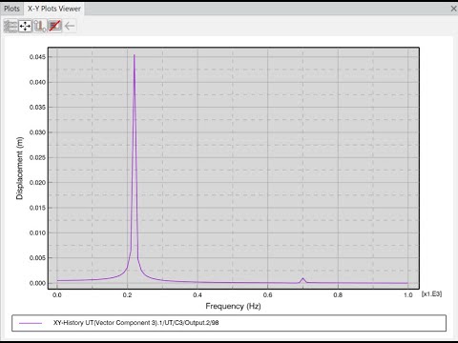Click the 0.025 Y-axis tick label
Viewport: 458px width, 343px height.
point(37,157)
